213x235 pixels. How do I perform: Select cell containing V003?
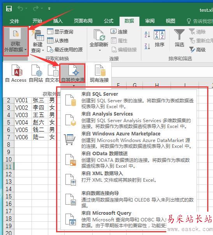pyautogui.click(x=23, y=115)
